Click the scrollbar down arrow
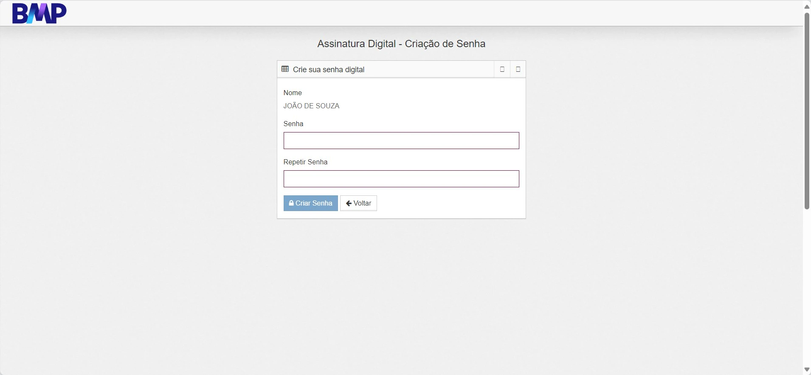This screenshot has height=375, width=811. click(807, 369)
